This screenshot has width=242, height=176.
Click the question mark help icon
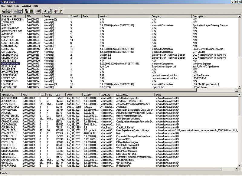pos(61,11)
